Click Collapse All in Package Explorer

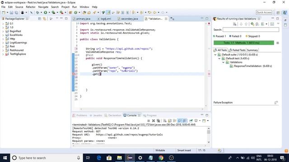coord(39,19)
